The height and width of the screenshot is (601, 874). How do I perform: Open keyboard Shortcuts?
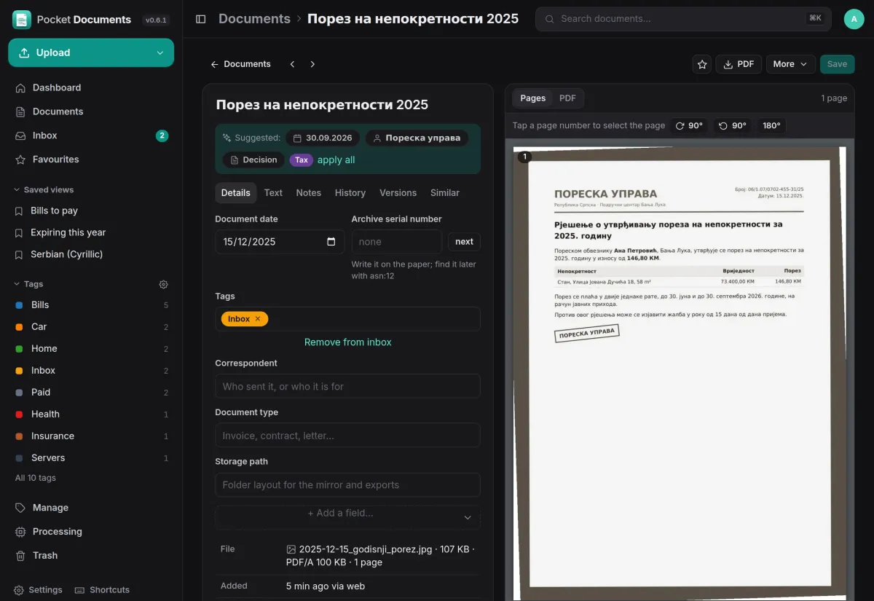pos(103,590)
